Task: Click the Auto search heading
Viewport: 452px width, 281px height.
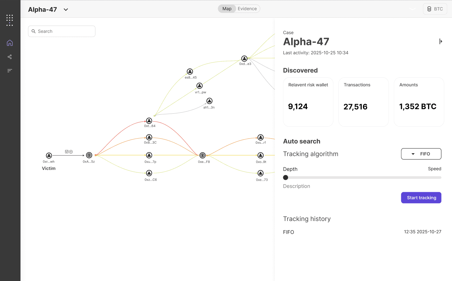Action: click(x=301, y=141)
